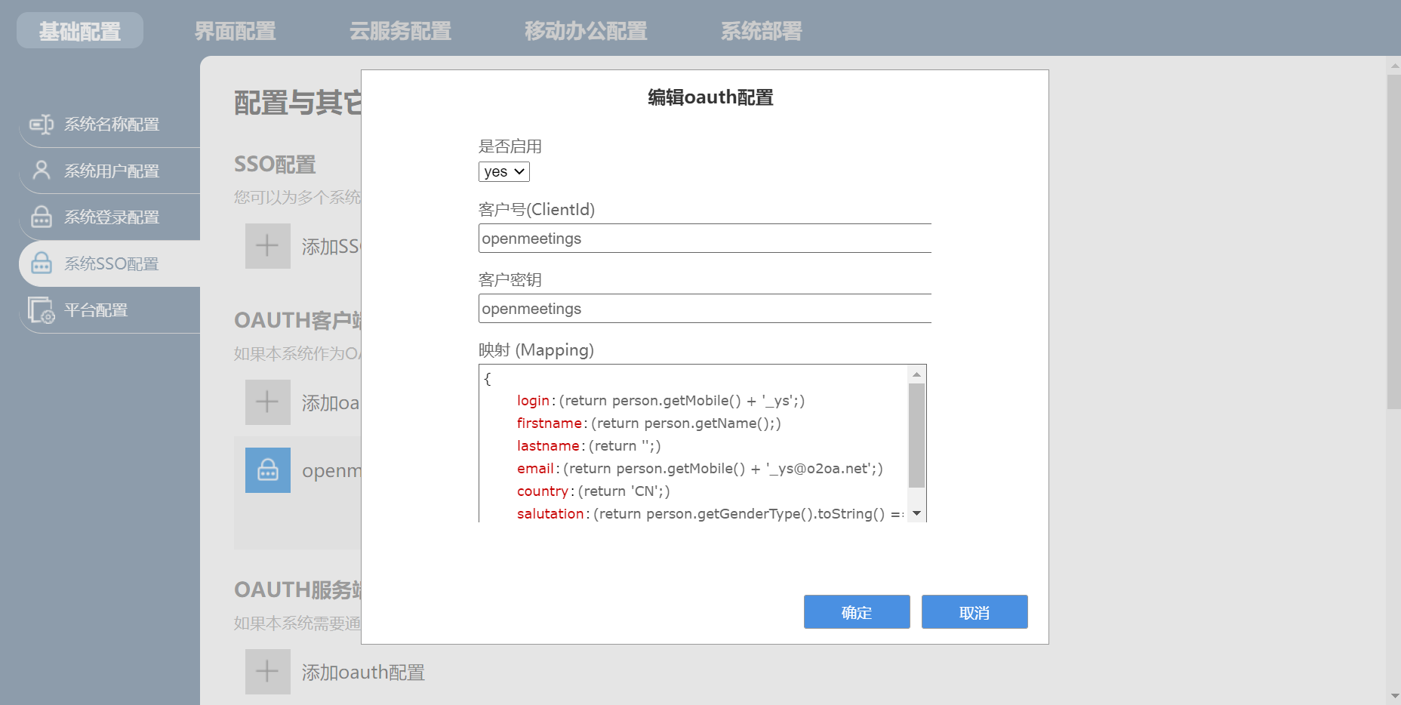This screenshot has width=1401, height=705.
Task: Click the plus icon beside 添加oauth配置
Action: point(267,672)
